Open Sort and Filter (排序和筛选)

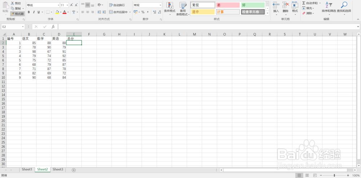pyautogui.click(x=329, y=9)
